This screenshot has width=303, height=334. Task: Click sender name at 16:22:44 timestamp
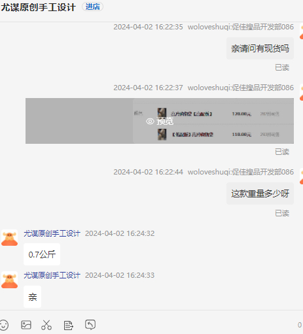click(x=241, y=172)
